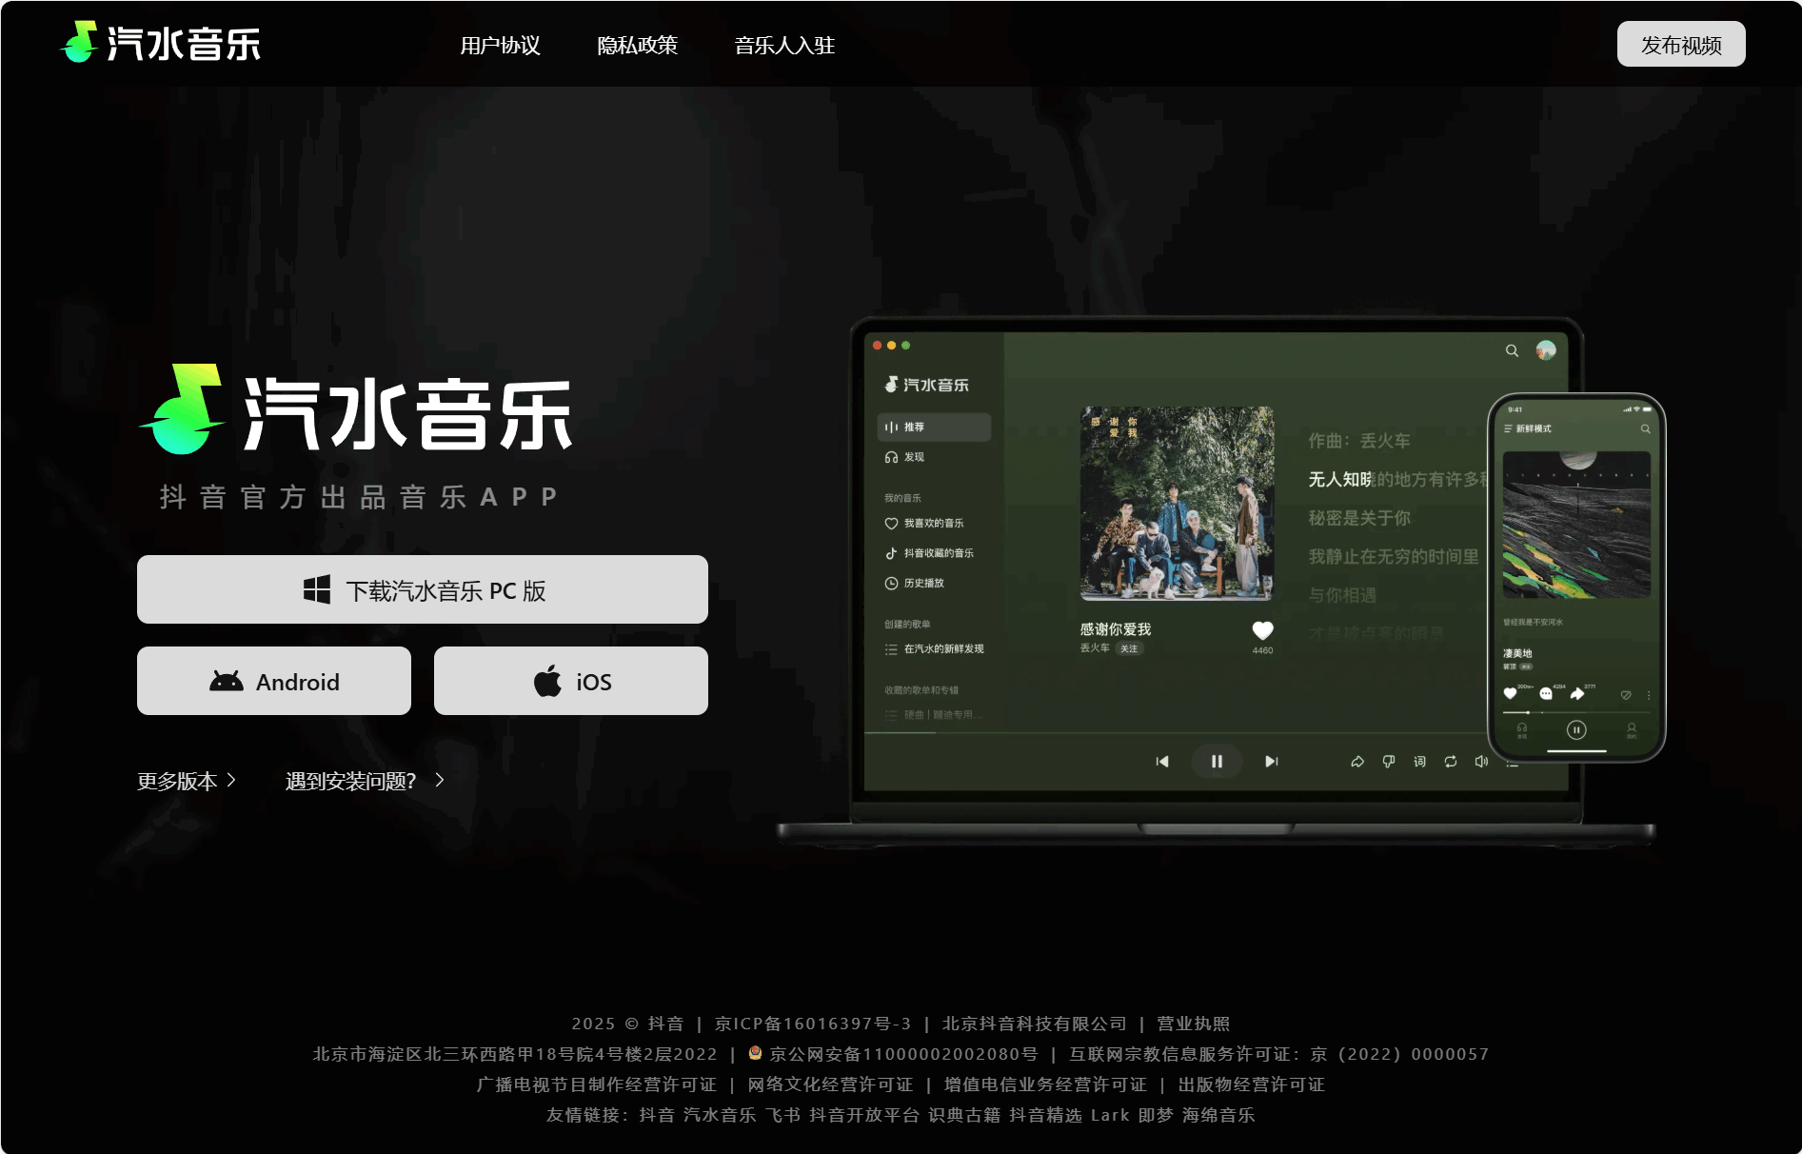Screen dimensions: 1802x1154
Task: Click the Windows icon on PC download button
Action: (317, 590)
